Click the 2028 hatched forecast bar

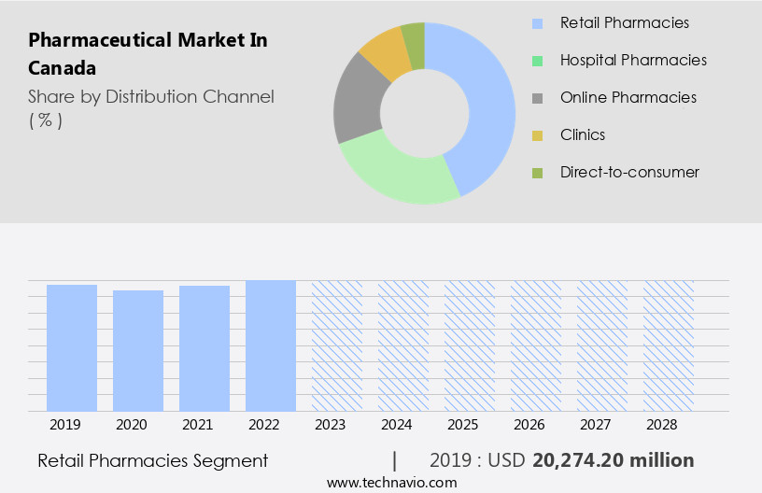coord(669,345)
